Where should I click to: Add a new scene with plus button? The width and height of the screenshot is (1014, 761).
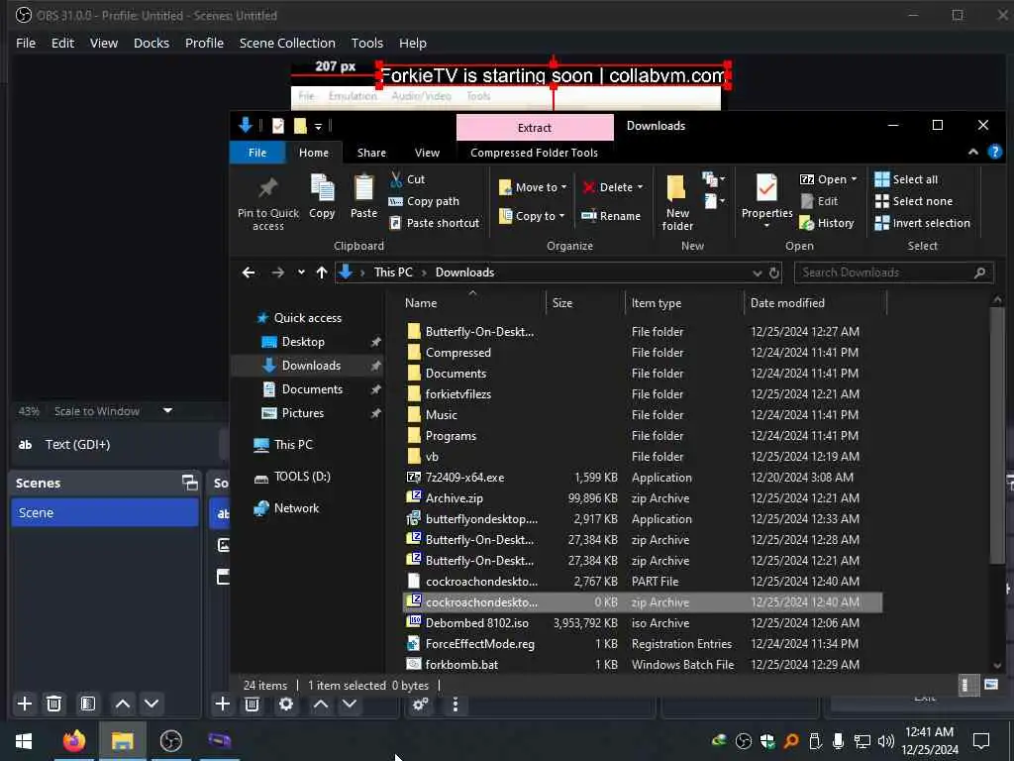[x=25, y=704]
